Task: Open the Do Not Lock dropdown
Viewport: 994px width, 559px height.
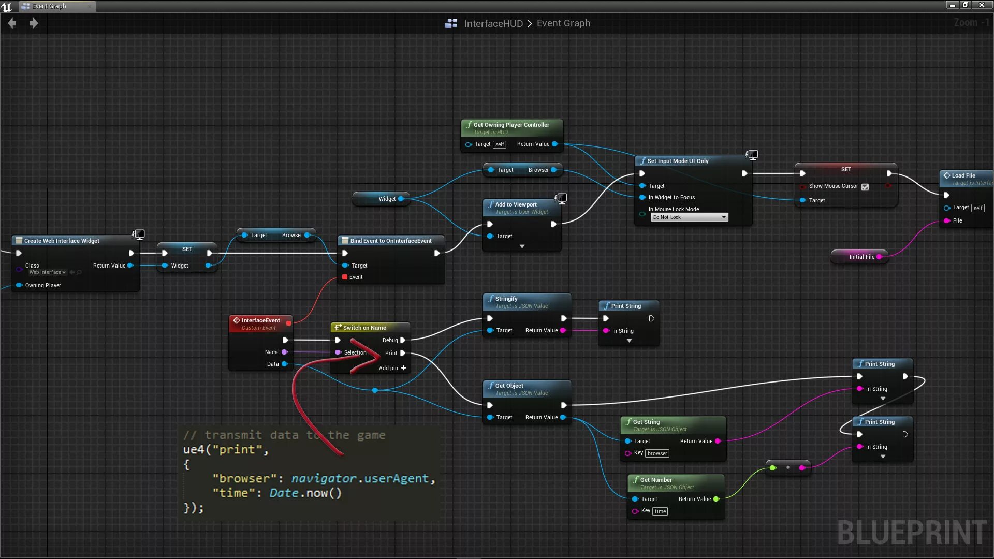Action: click(x=689, y=217)
